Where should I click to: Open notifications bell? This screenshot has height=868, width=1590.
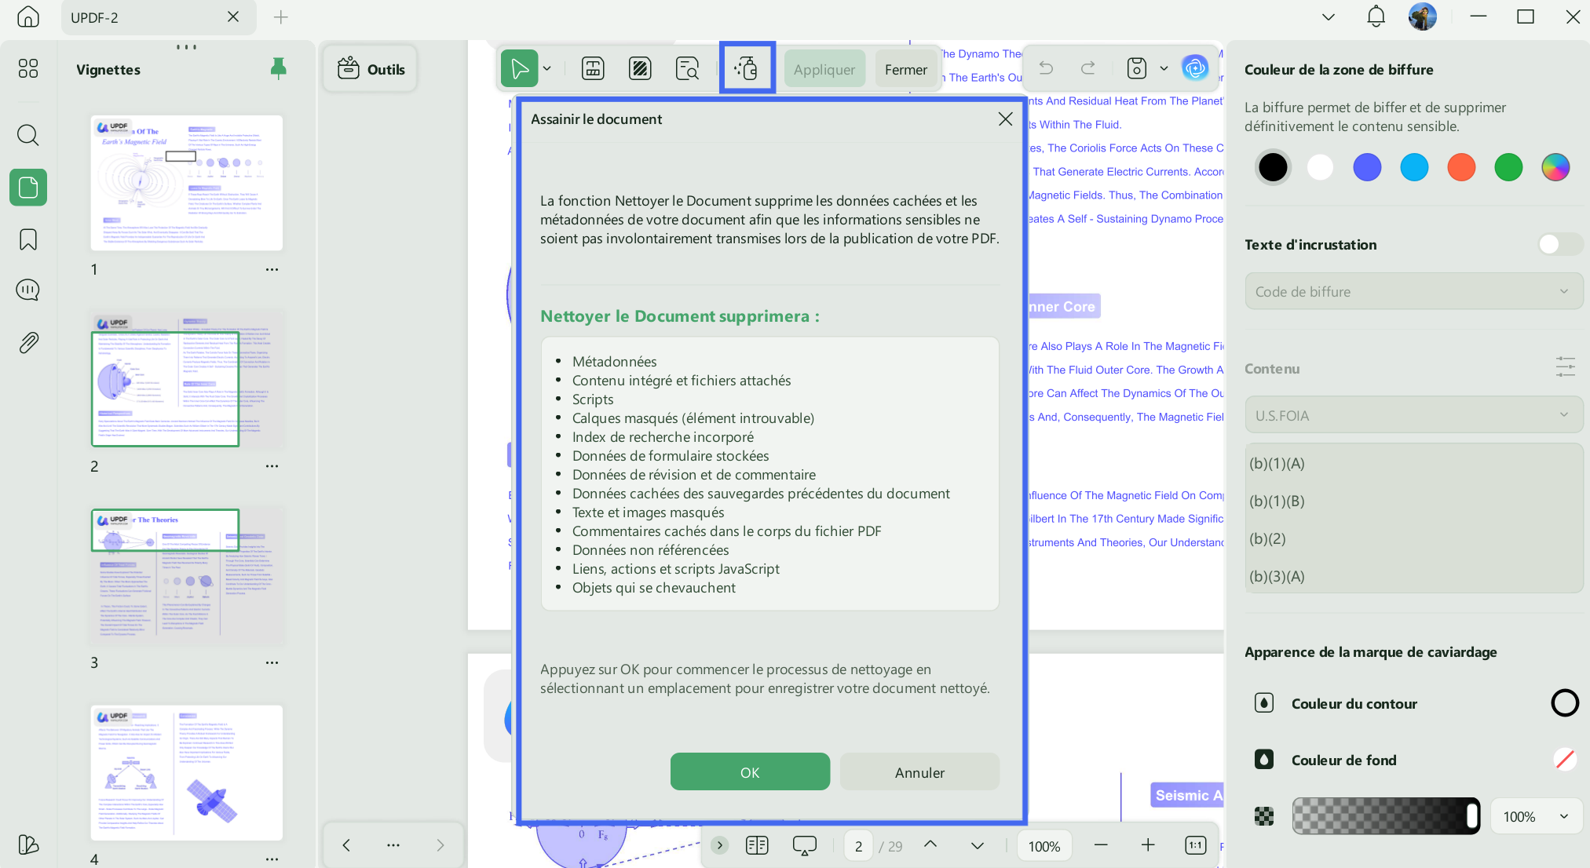[x=1376, y=16]
